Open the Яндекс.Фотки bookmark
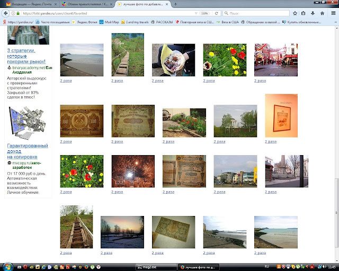Screen dimensions: 339x271 pos(85,22)
